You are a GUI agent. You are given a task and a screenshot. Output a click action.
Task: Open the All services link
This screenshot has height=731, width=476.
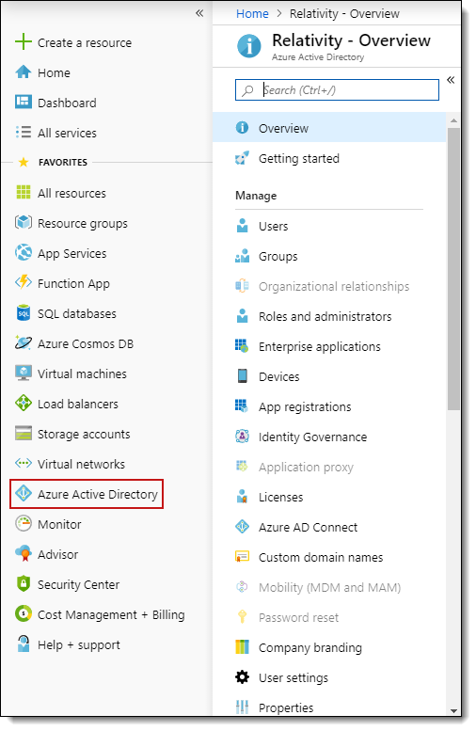(x=67, y=133)
